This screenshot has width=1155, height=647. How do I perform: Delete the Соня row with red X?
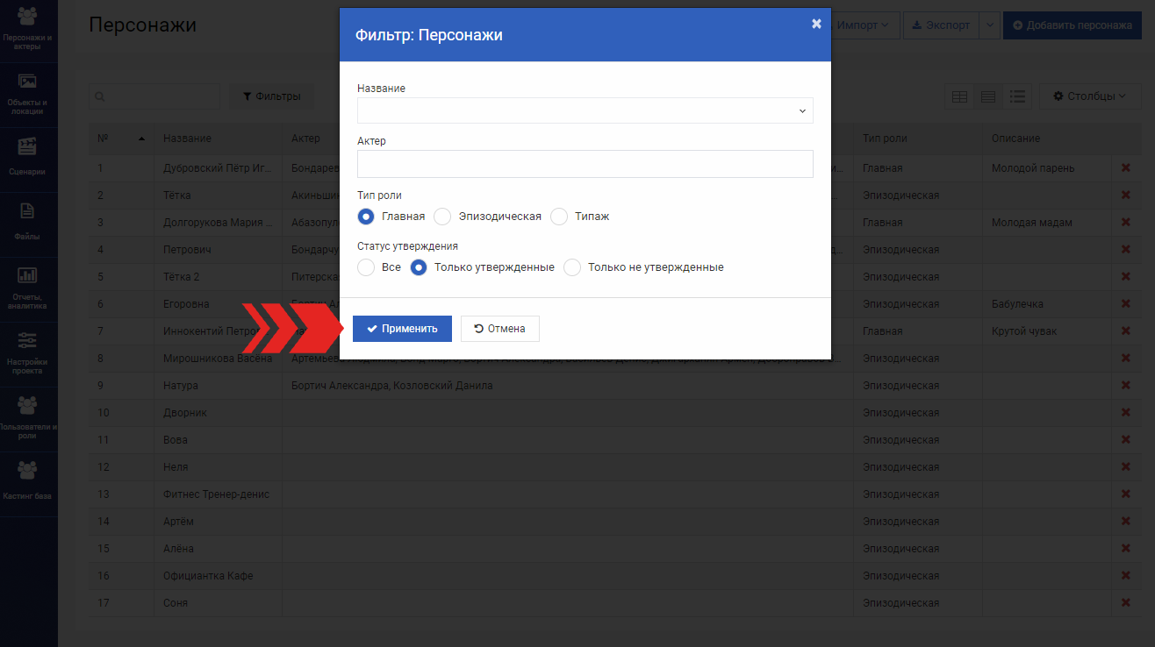click(1126, 602)
